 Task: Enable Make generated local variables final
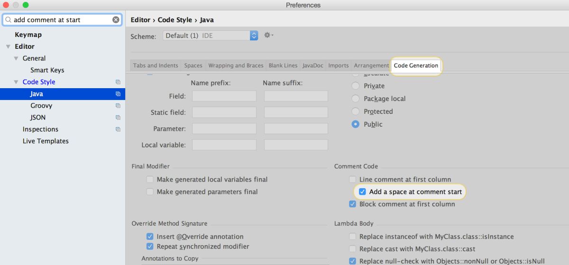[x=150, y=180]
